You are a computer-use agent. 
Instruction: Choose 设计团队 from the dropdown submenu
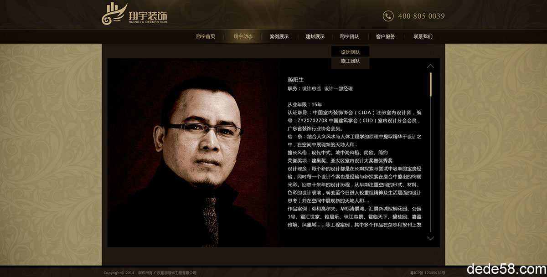(351, 52)
